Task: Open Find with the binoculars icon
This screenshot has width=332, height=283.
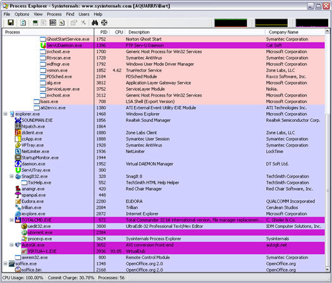Action: tap(95, 22)
